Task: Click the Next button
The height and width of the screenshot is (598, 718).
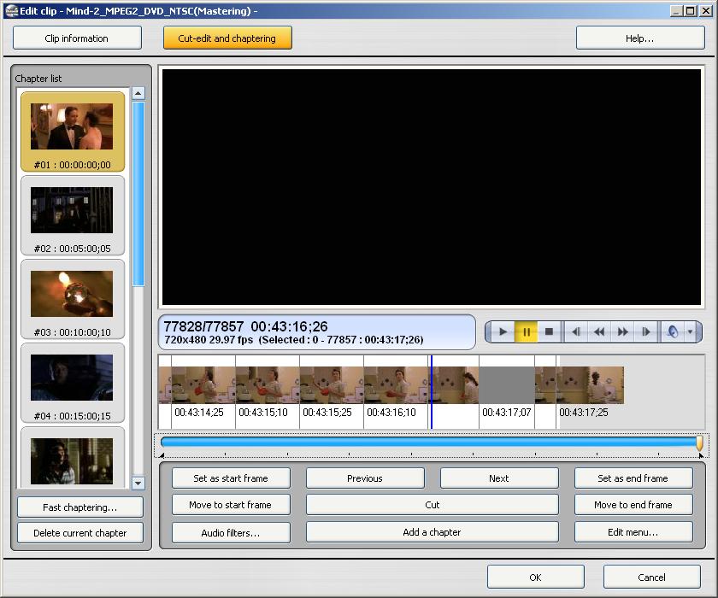Action: tap(499, 478)
